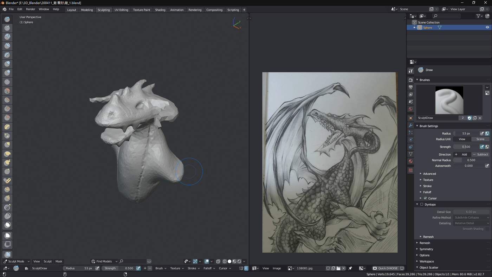Select the Elastic Deform brush
This screenshot has height=277, width=492.
click(x=7, y=154)
